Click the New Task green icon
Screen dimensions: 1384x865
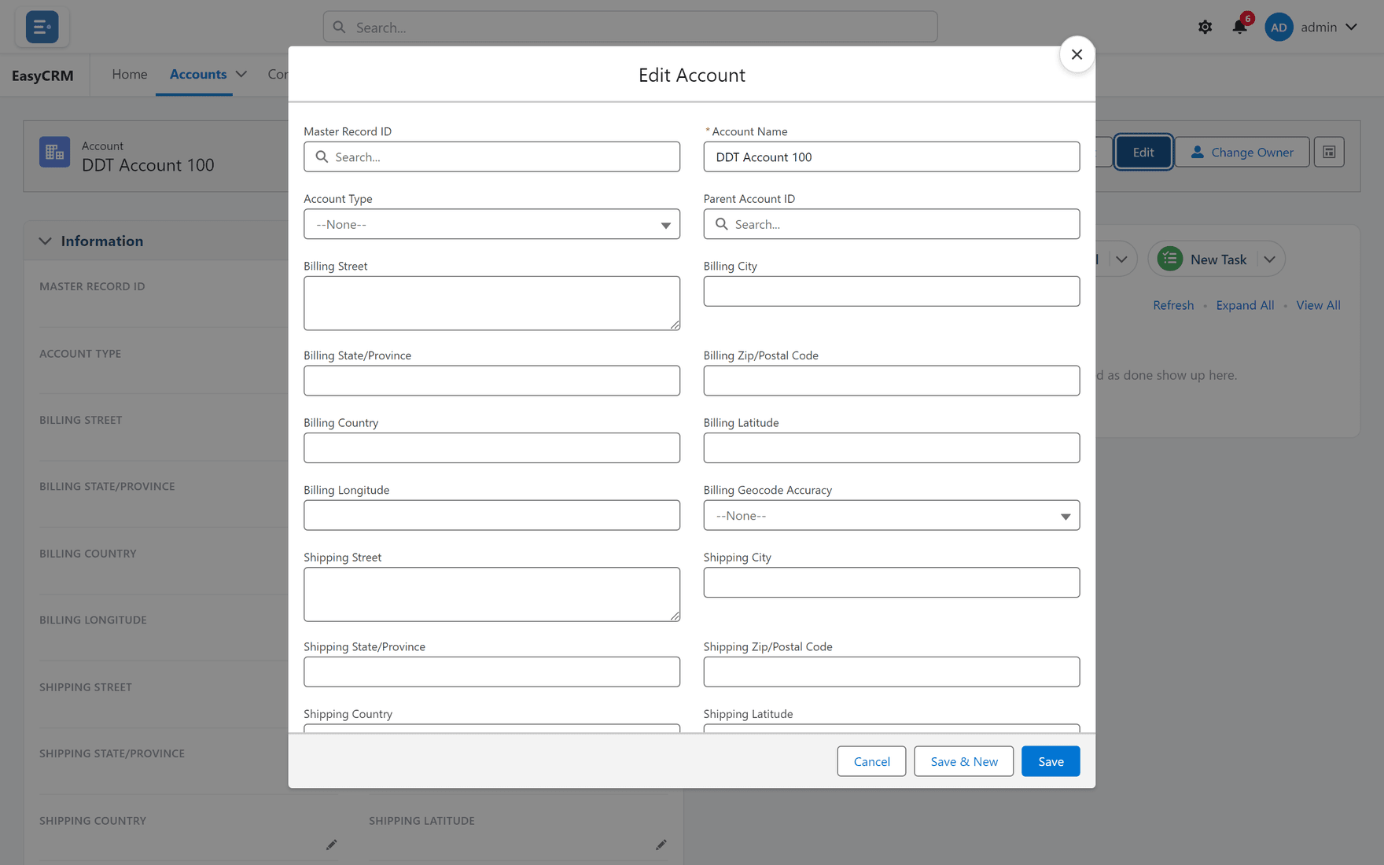tap(1169, 259)
